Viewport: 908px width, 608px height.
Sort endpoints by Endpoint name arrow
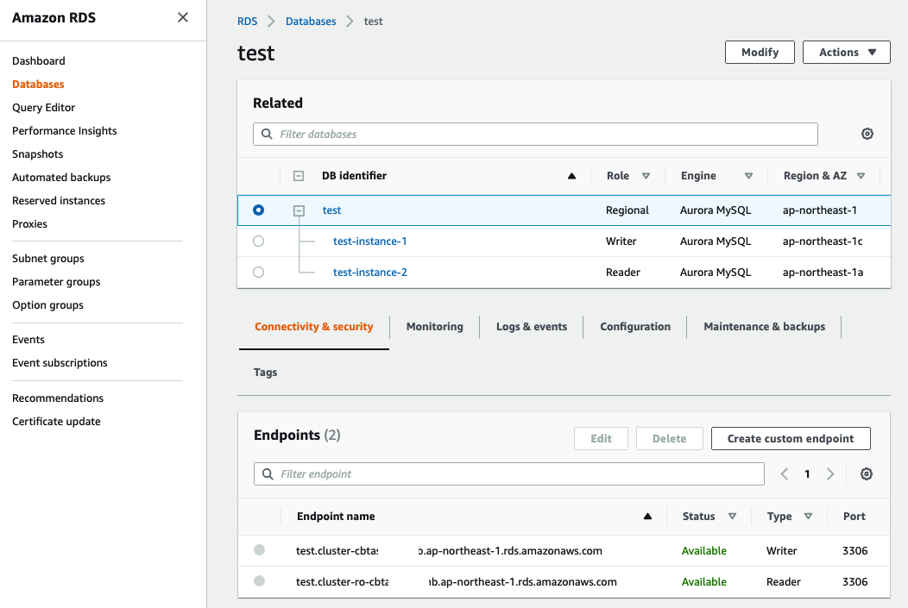[647, 517]
